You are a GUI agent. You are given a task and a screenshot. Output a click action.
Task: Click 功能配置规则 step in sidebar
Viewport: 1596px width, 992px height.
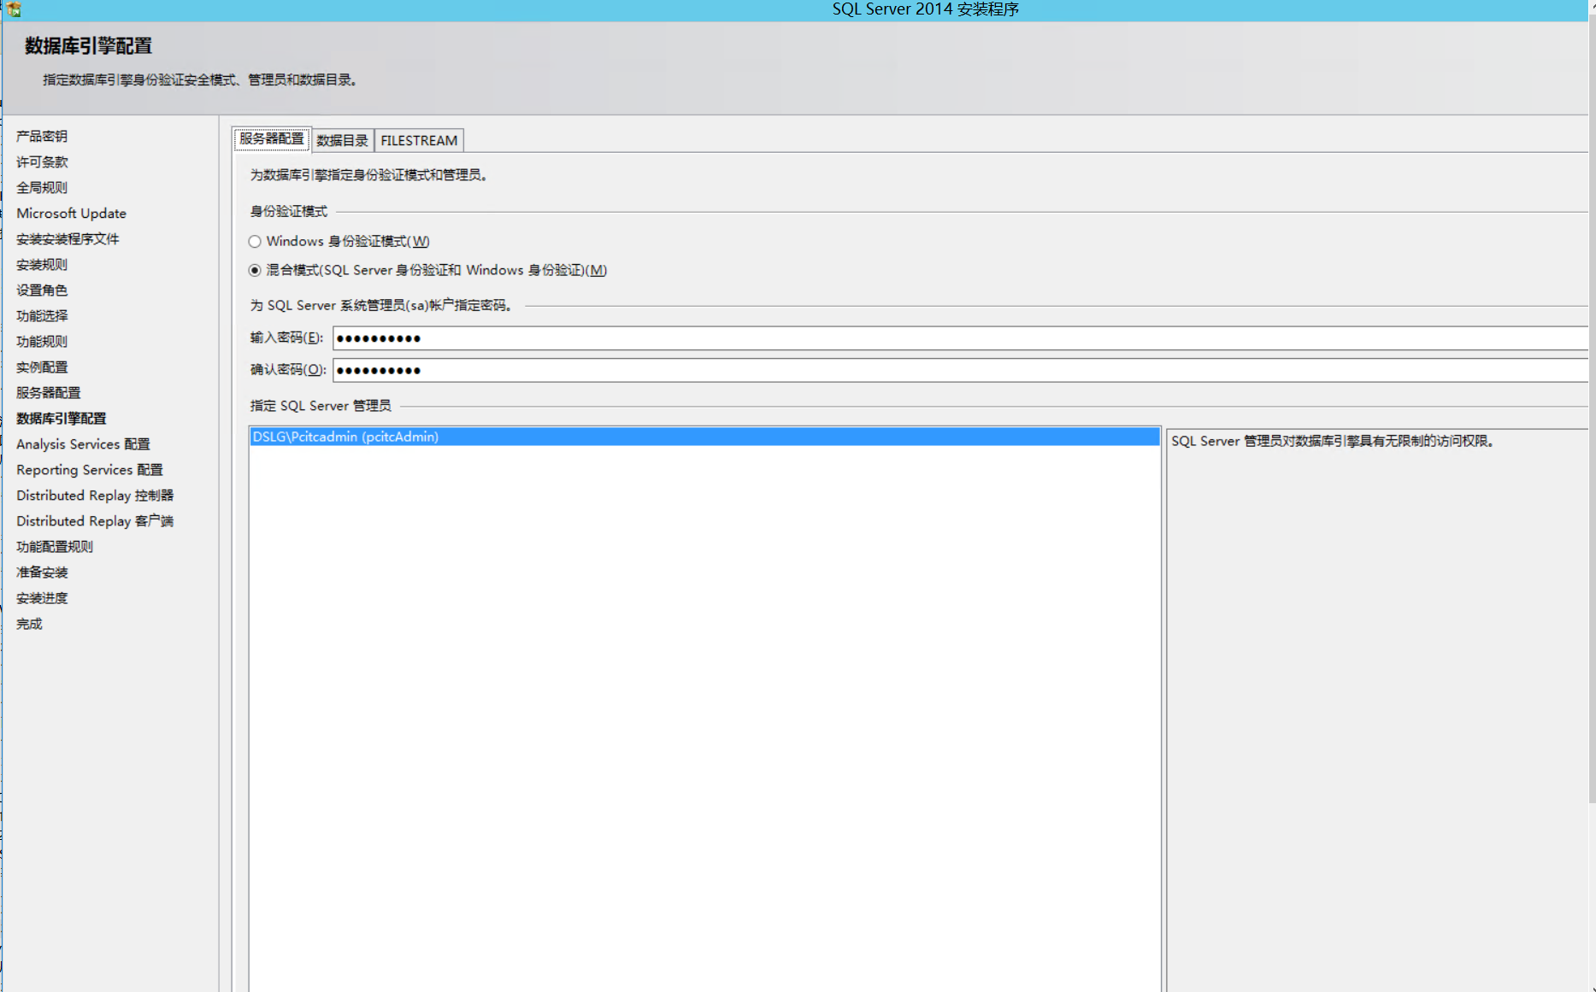tap(55, 546)
